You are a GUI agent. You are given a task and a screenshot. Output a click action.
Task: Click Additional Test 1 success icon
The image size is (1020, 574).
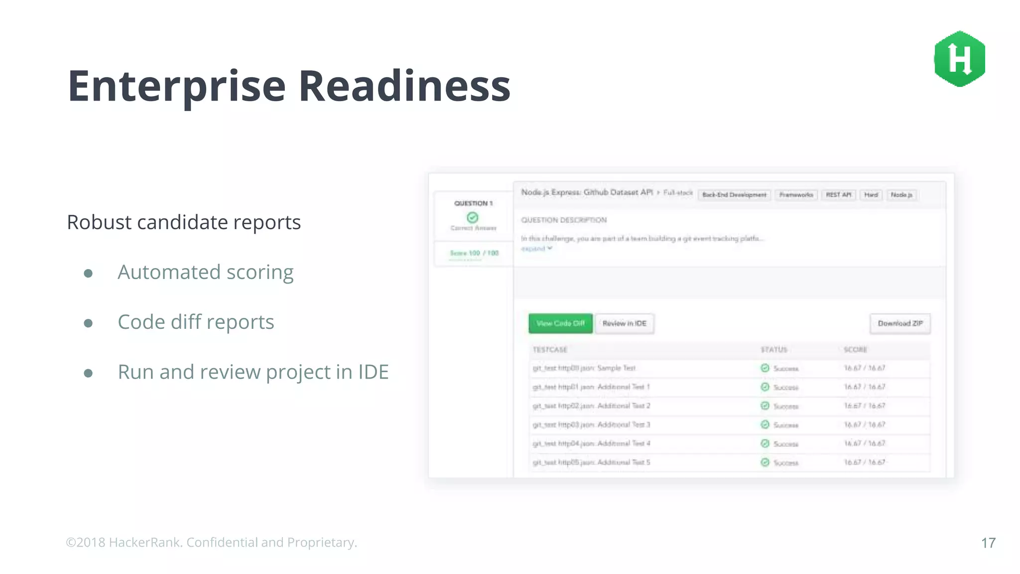[765, 387]
